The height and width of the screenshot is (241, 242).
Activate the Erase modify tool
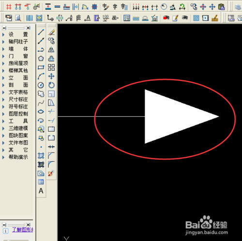pos(51,32)
